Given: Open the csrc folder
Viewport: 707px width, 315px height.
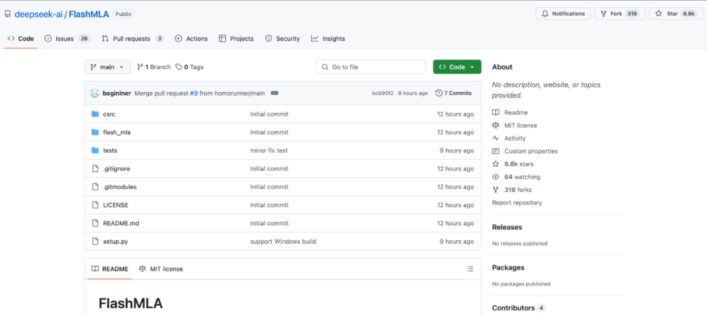Looking at the screenshot, I should click(109, 114).
